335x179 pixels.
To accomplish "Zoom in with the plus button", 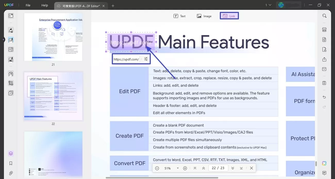I will [185, 168].
